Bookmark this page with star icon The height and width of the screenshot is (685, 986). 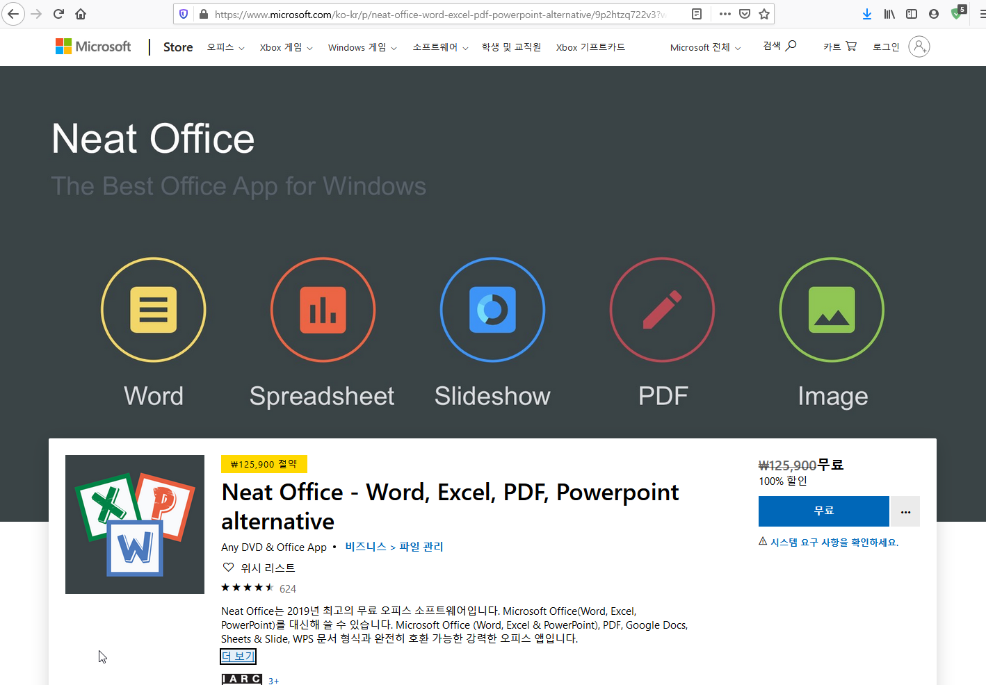tap(764, 14)
